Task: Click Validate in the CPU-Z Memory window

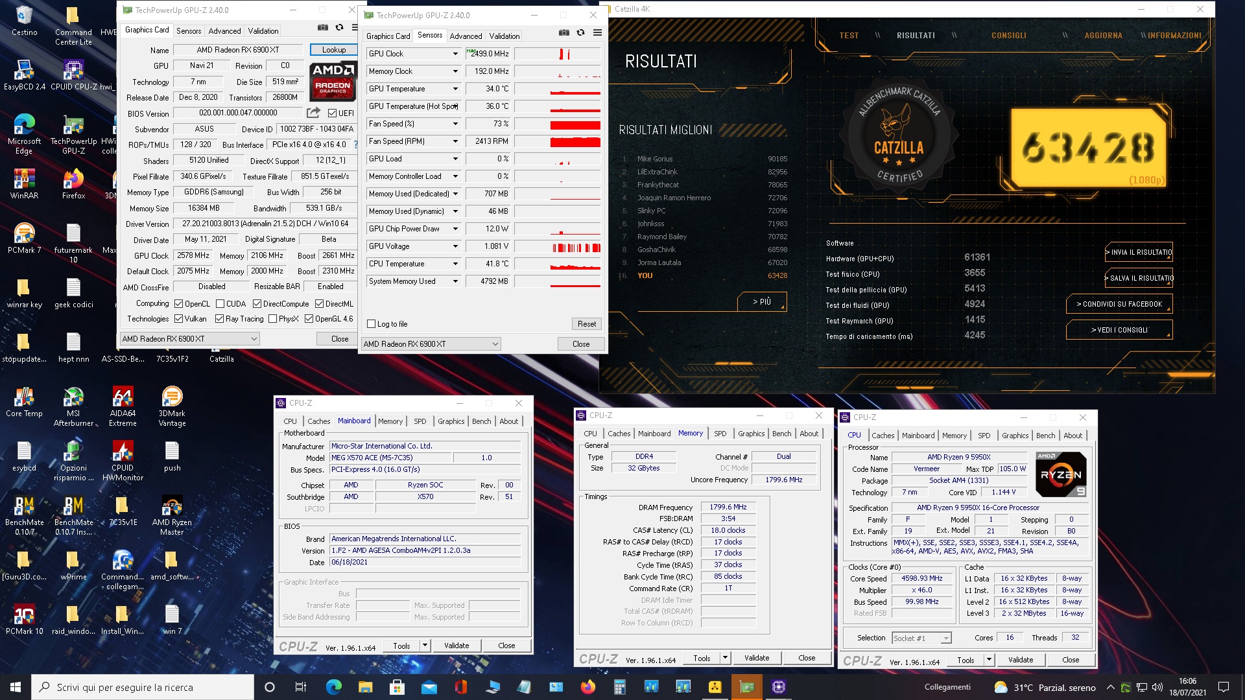Action: (756, 658)
